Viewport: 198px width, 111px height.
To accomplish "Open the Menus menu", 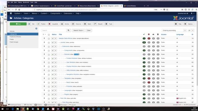I will coord(35,13).
